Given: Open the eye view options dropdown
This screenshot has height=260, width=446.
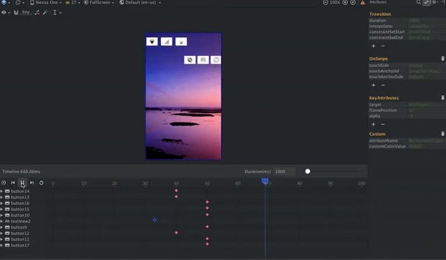Looking at the screenshot, I should click(x=6, y=13).
